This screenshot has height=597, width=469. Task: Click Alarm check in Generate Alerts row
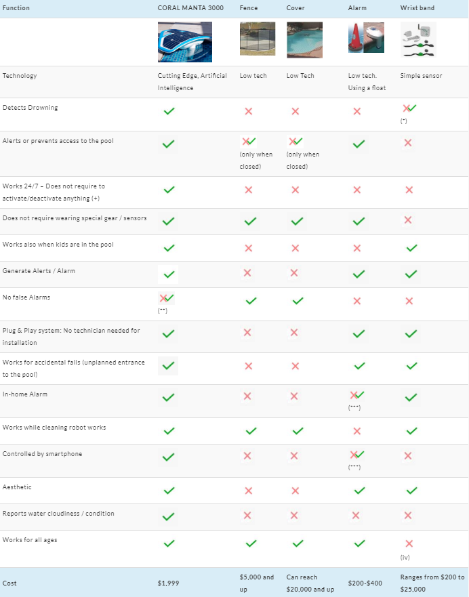tap(359, 274)
